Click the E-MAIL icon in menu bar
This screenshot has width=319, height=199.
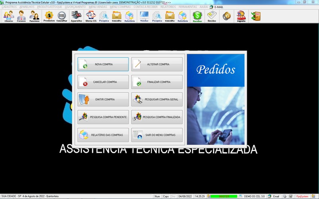[211, 7]
